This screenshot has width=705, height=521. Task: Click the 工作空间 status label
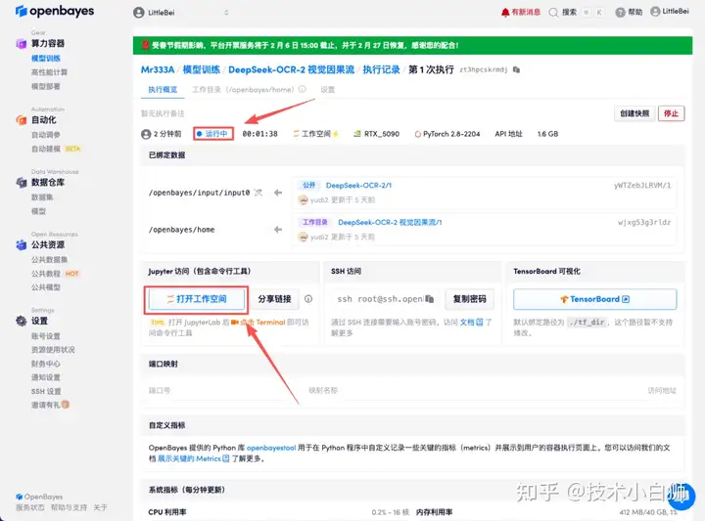[x=315, y=134]
